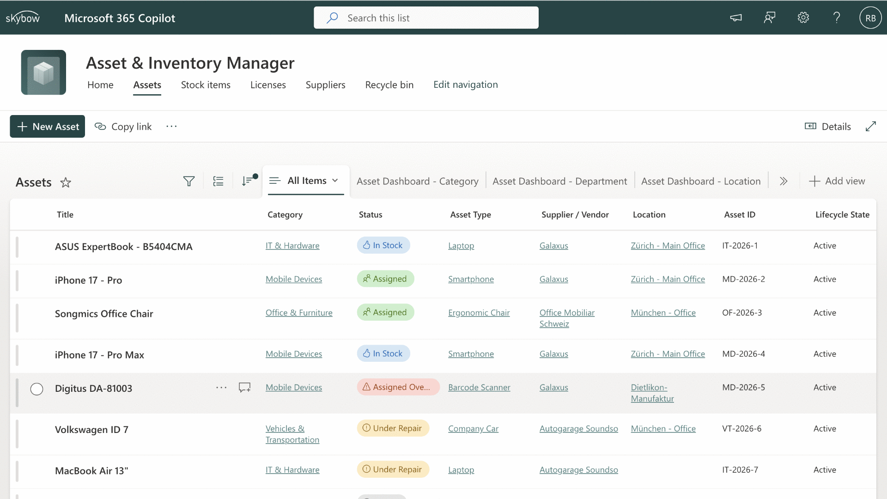
Task: Add comment to Digitus DA-81003
Action: click(245, 387)
